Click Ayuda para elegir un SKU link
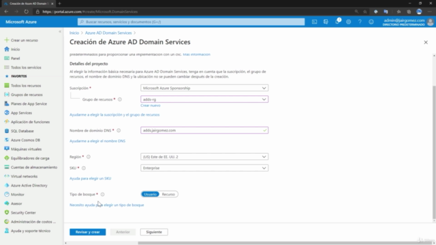 (x=91, y=178)
